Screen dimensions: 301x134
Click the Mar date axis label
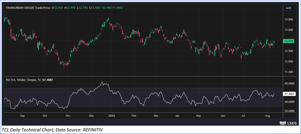click(156, 116)
